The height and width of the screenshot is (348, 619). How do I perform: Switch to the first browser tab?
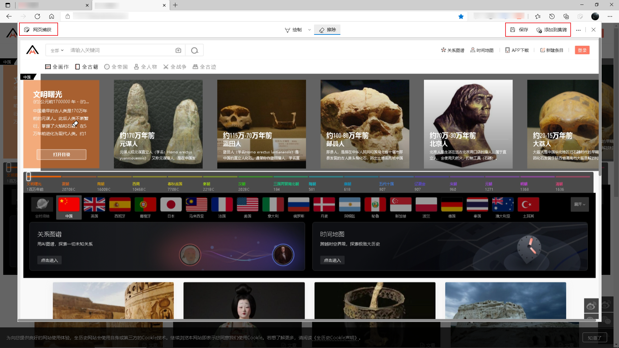[x=52, y=5]
